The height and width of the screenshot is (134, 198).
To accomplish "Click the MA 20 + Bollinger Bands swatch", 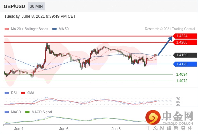I will tap(7, 29).
